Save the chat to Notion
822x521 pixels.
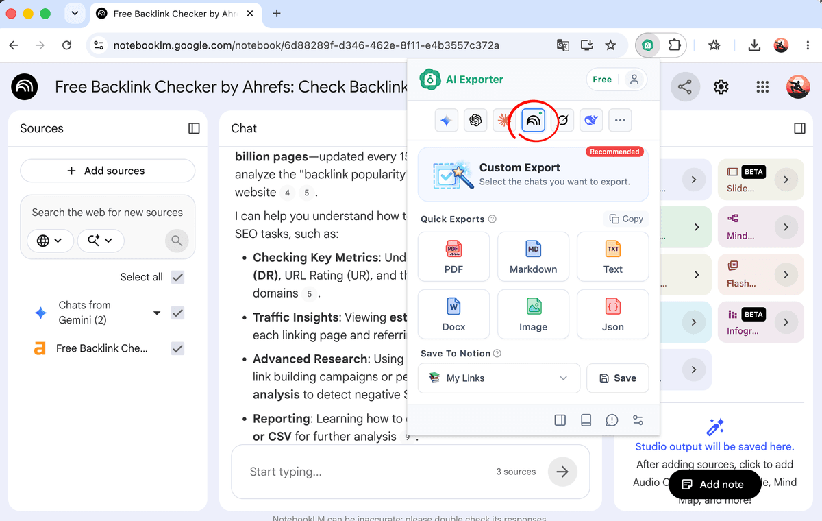(618, 378)
